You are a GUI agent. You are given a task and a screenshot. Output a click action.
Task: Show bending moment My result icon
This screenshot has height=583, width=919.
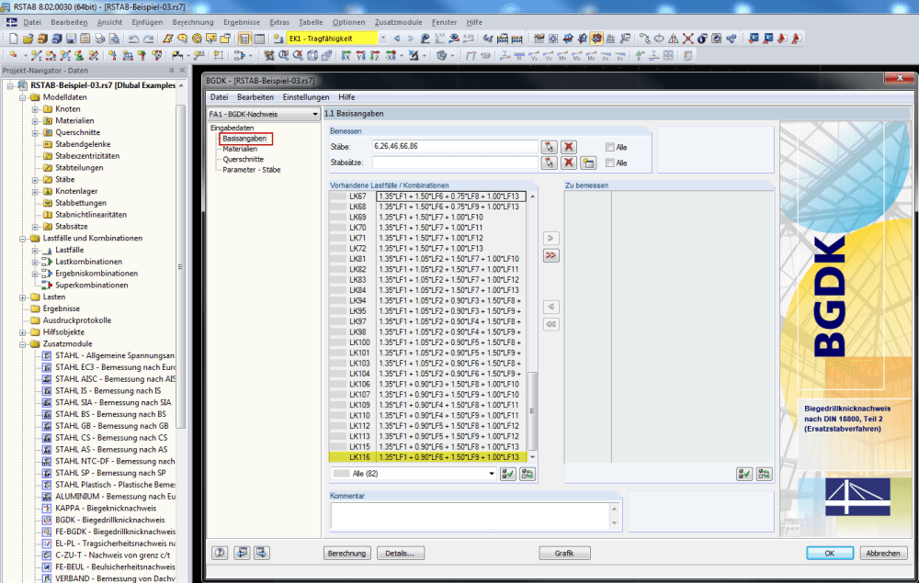[x=577, y=56]
